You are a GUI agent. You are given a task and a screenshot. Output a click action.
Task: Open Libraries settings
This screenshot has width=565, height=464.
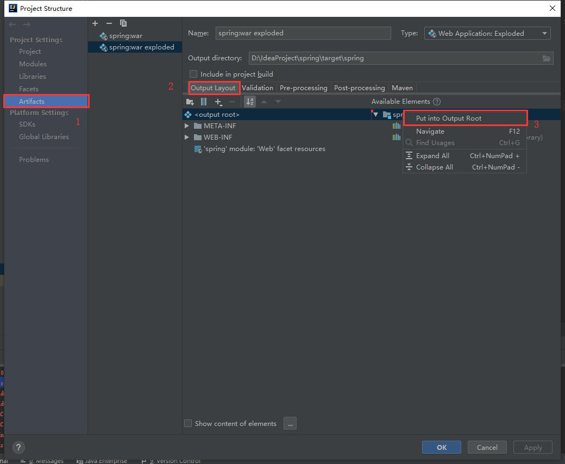point(33,77)
